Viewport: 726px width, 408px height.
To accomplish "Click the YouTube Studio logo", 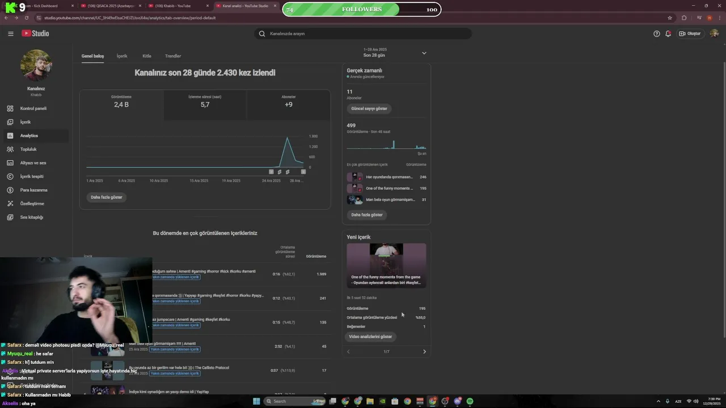I will click(x=35, y=33).
